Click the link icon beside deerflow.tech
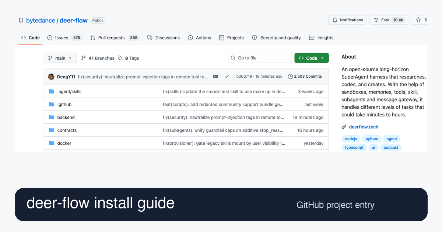This screenshot has width=442, height=232. (x=344, y=127)
